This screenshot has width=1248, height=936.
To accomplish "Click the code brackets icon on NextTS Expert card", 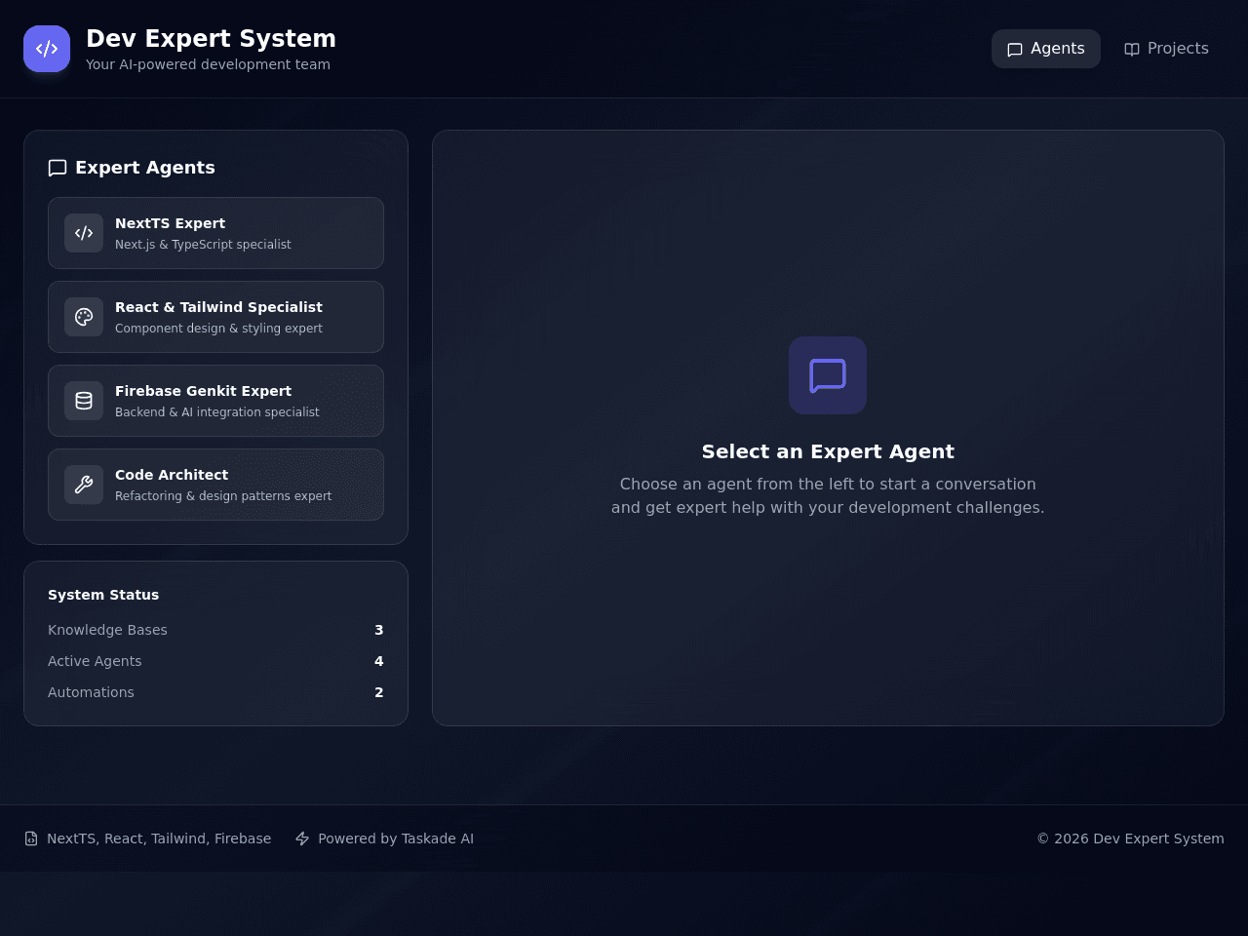I will point(84,233).
